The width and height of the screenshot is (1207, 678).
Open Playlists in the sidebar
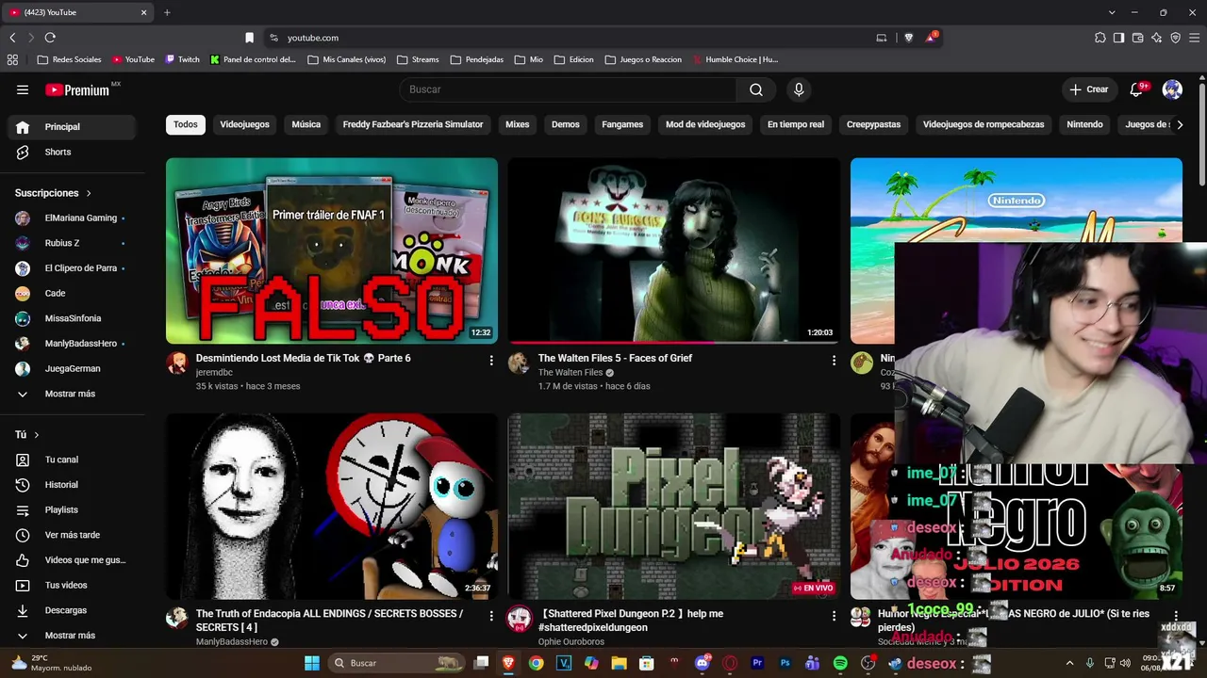72,509
